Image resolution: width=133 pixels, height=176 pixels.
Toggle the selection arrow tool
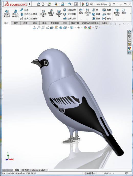(x=76, y=4)
